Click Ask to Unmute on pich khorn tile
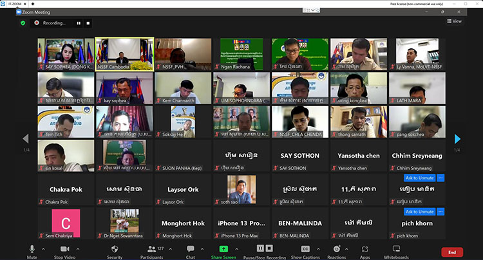483x260 pixels. click(x=419, y=212)
